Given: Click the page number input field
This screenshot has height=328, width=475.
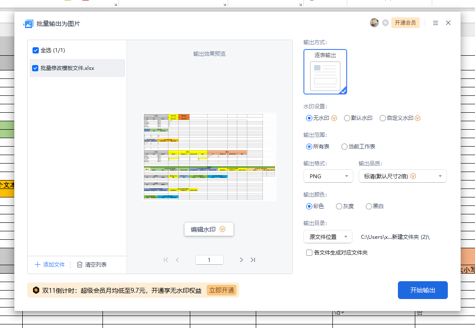Looking at the screenshot, I should coord(209,259).
